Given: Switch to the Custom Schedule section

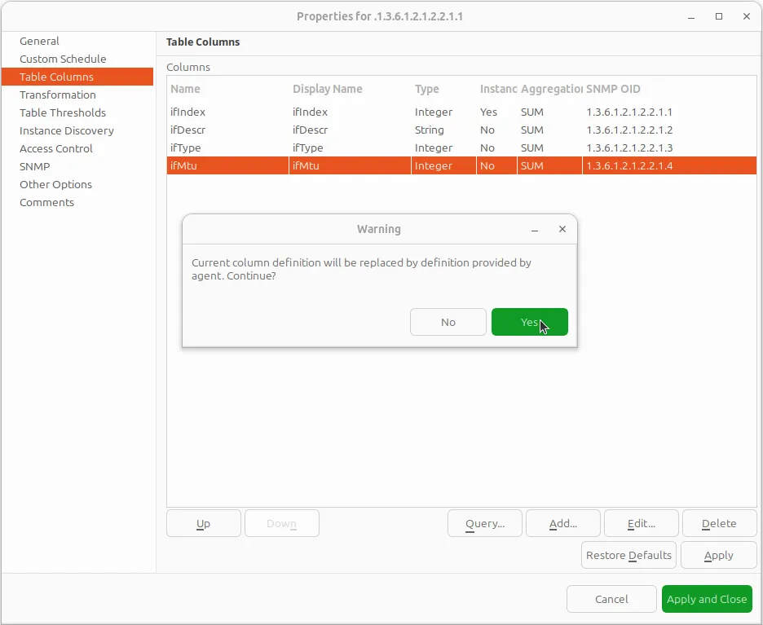Looking at the screenshot, I should [61, 59].
